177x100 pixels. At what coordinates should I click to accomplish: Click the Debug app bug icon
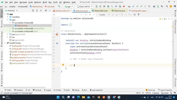coord(108,6)
